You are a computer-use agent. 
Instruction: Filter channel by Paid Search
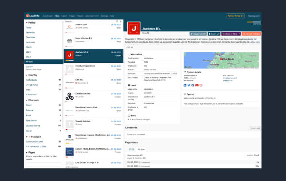[x=31, y=121]
